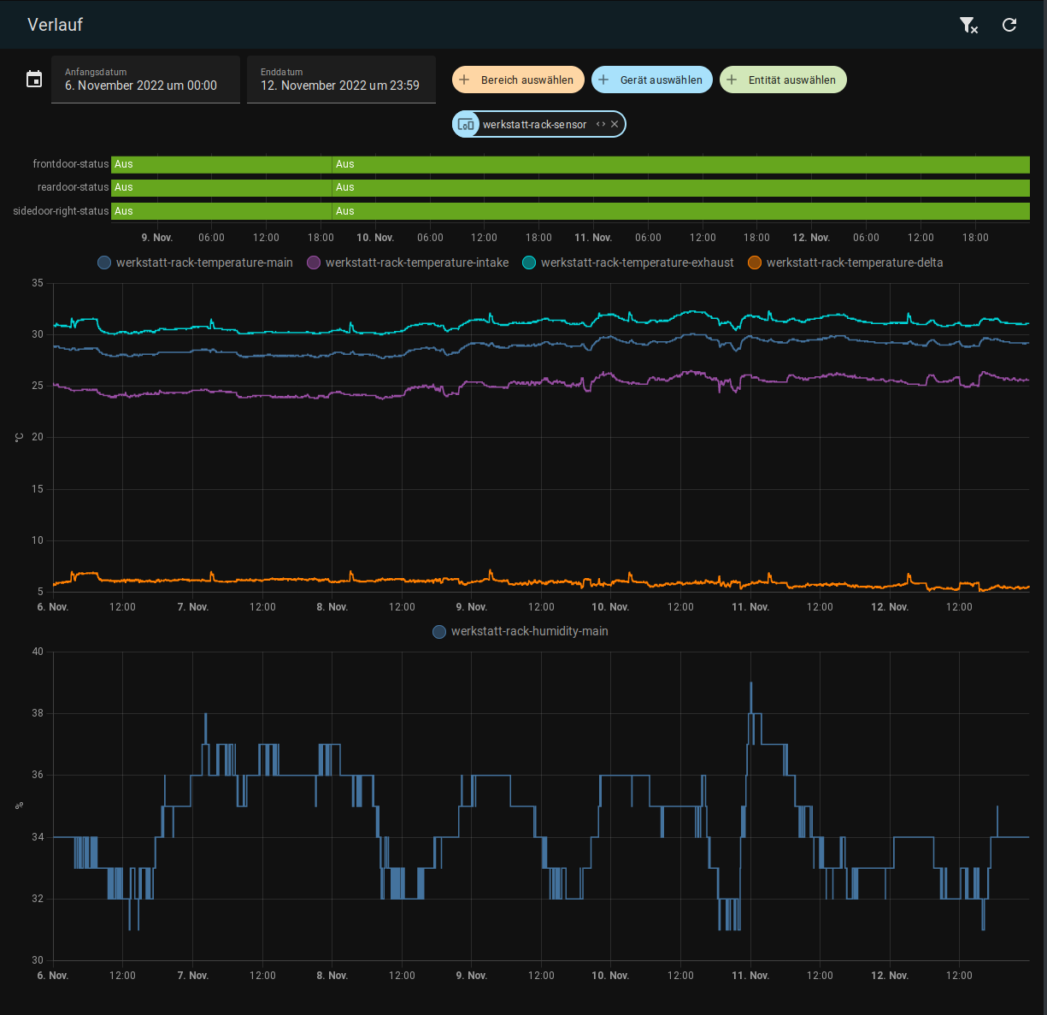The width and height of the screenshot is (1047, 1015).
Task: Remove the werkstatt-rack-sensor chip
Action: pyautogui.click(x=615, y=124)
